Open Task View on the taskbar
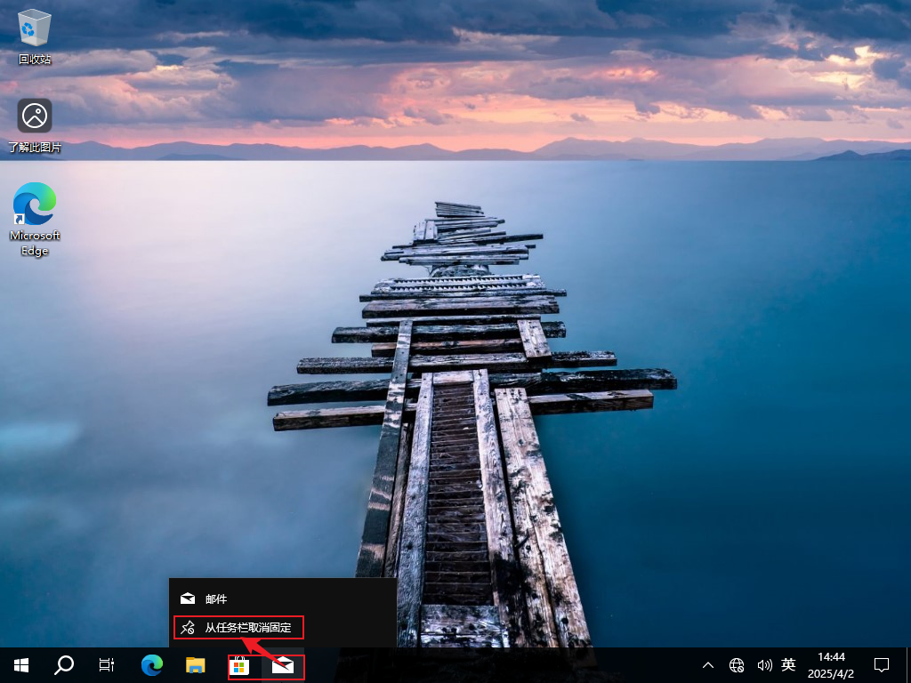 click(107, 665)
